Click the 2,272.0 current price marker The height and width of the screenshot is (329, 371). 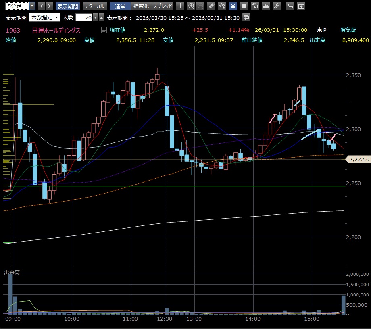click(x=358, y=160)
